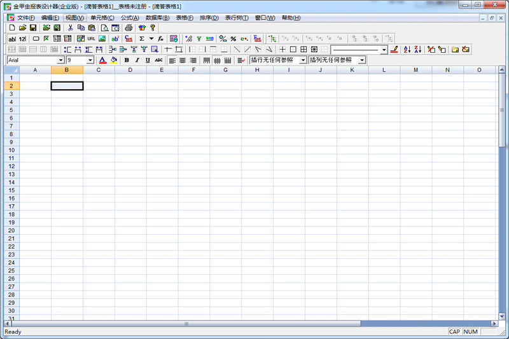Open the line style dropdown

click(x=384, y=50)
